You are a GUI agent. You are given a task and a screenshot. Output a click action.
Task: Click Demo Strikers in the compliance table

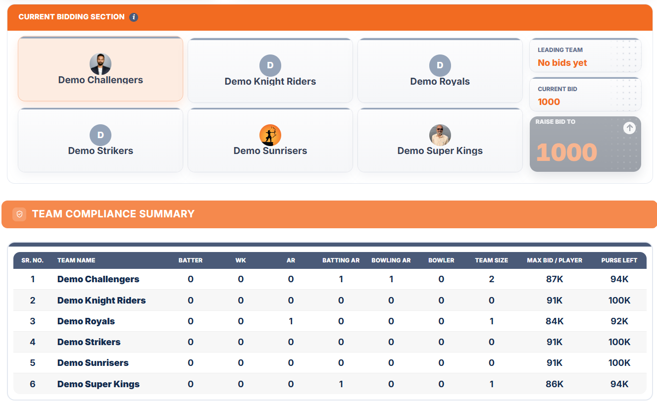click(89, 342)
